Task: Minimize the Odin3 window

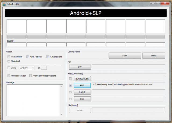Action: [x=153, y=3]
